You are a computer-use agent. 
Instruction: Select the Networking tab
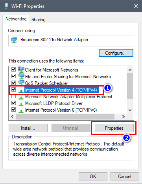tap(16, 19)
